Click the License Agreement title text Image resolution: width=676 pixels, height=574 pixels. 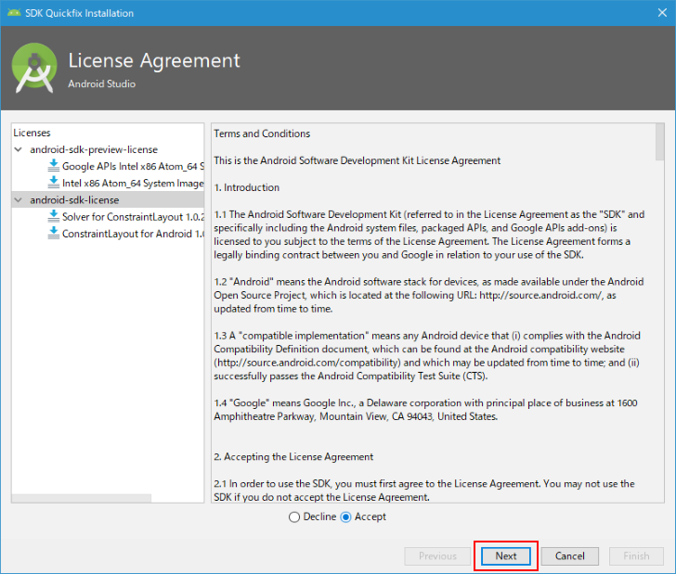(x=154, y=60)
